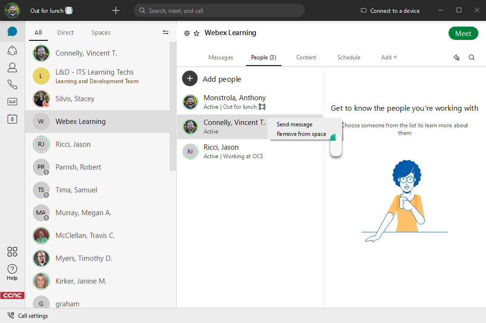Open the Add + menu
Image resolution: width=486 pixels, height=323 pixels.
pos(389,57)
